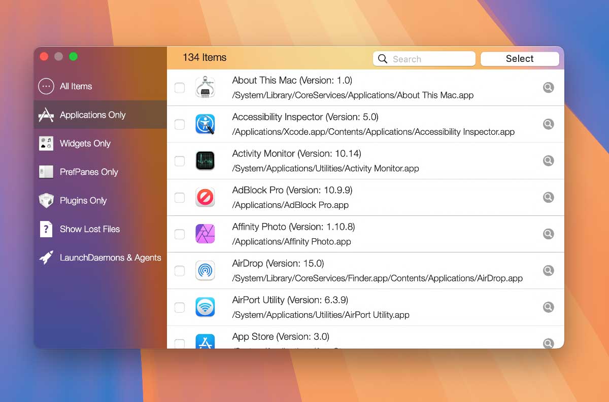
Task: Click the AirDrop app icon
Action: pos(205,270)
